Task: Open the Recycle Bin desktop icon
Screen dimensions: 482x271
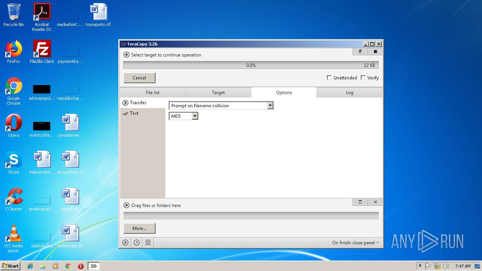Action: (x=14, y=15)
